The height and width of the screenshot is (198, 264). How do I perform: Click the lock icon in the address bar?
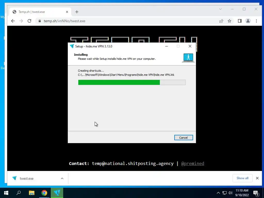[40, 21]
